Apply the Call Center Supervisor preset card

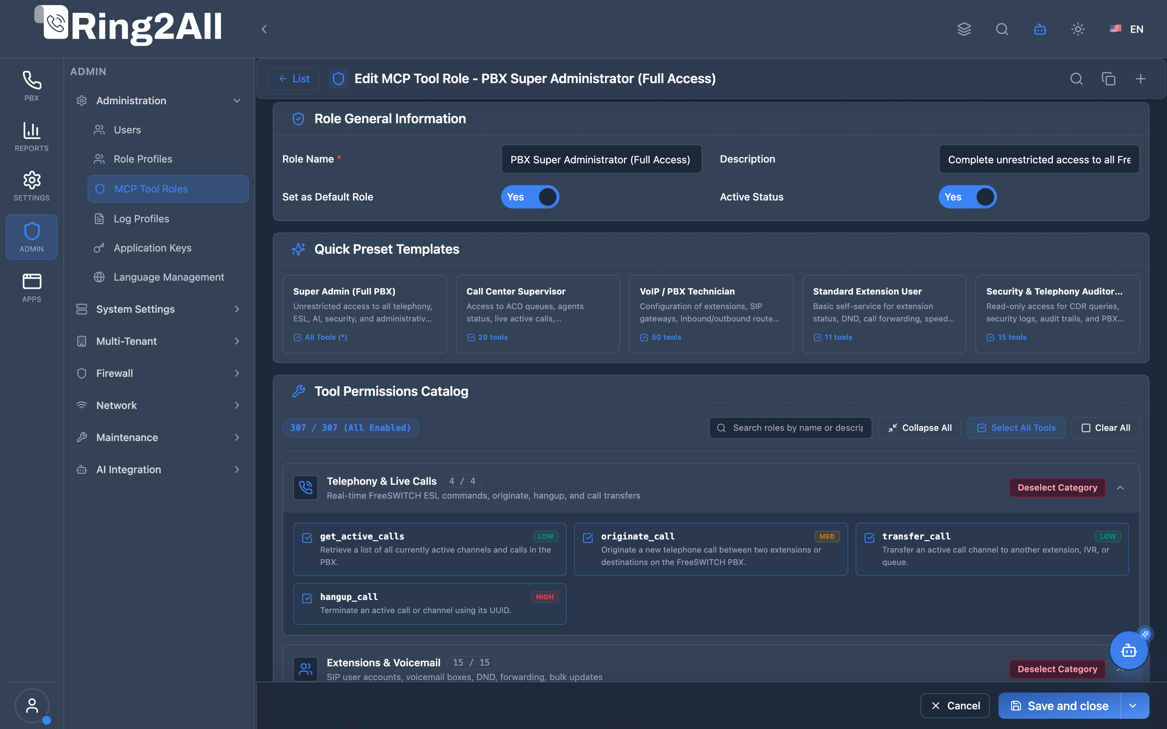538,314
